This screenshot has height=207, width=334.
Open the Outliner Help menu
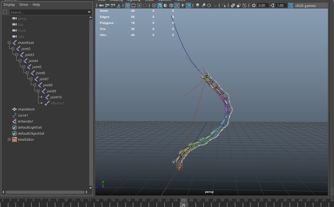pos(36,5)
